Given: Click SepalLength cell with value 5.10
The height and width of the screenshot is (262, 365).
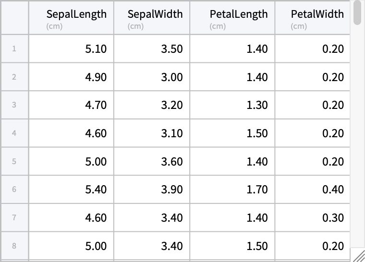Looking at the screenshot, I should click(71, 48).
